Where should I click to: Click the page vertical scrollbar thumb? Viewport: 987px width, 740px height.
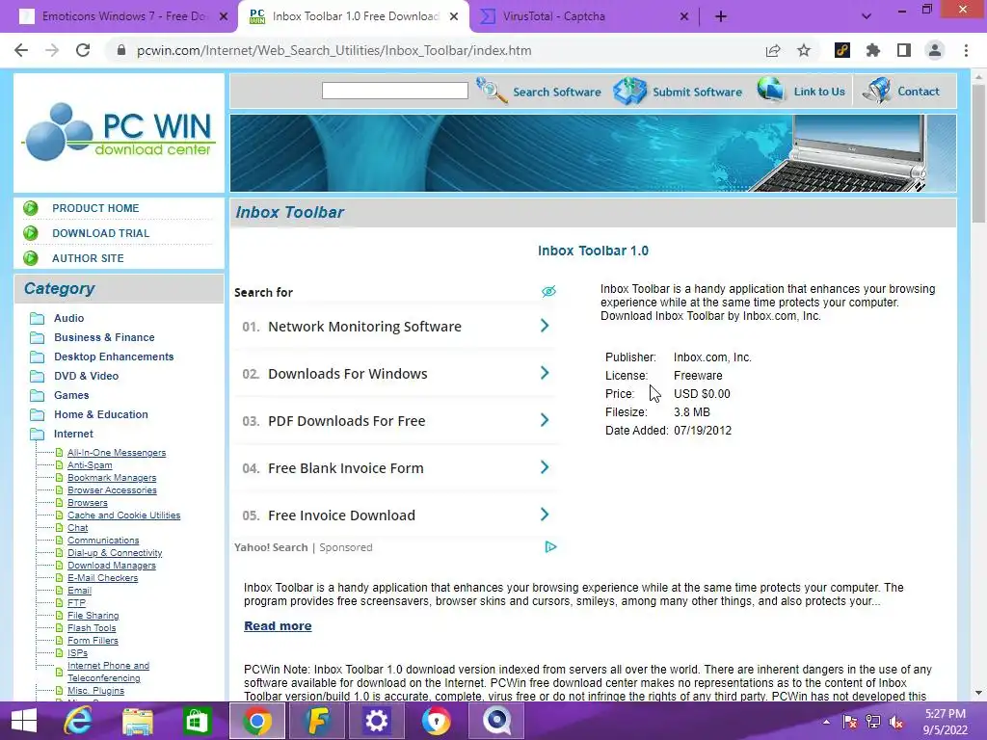[x=978, y=154]
